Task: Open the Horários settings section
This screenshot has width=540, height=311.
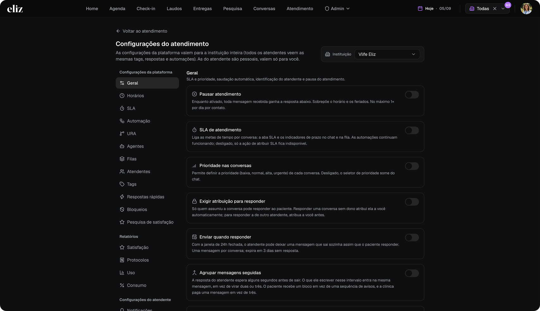Action: coord(147,96)
